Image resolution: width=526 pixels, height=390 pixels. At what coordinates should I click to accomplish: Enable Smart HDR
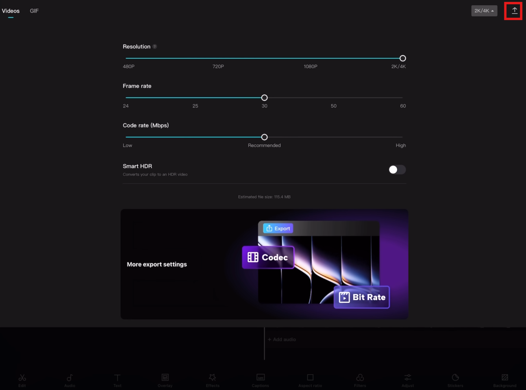[x=397, y=170]
